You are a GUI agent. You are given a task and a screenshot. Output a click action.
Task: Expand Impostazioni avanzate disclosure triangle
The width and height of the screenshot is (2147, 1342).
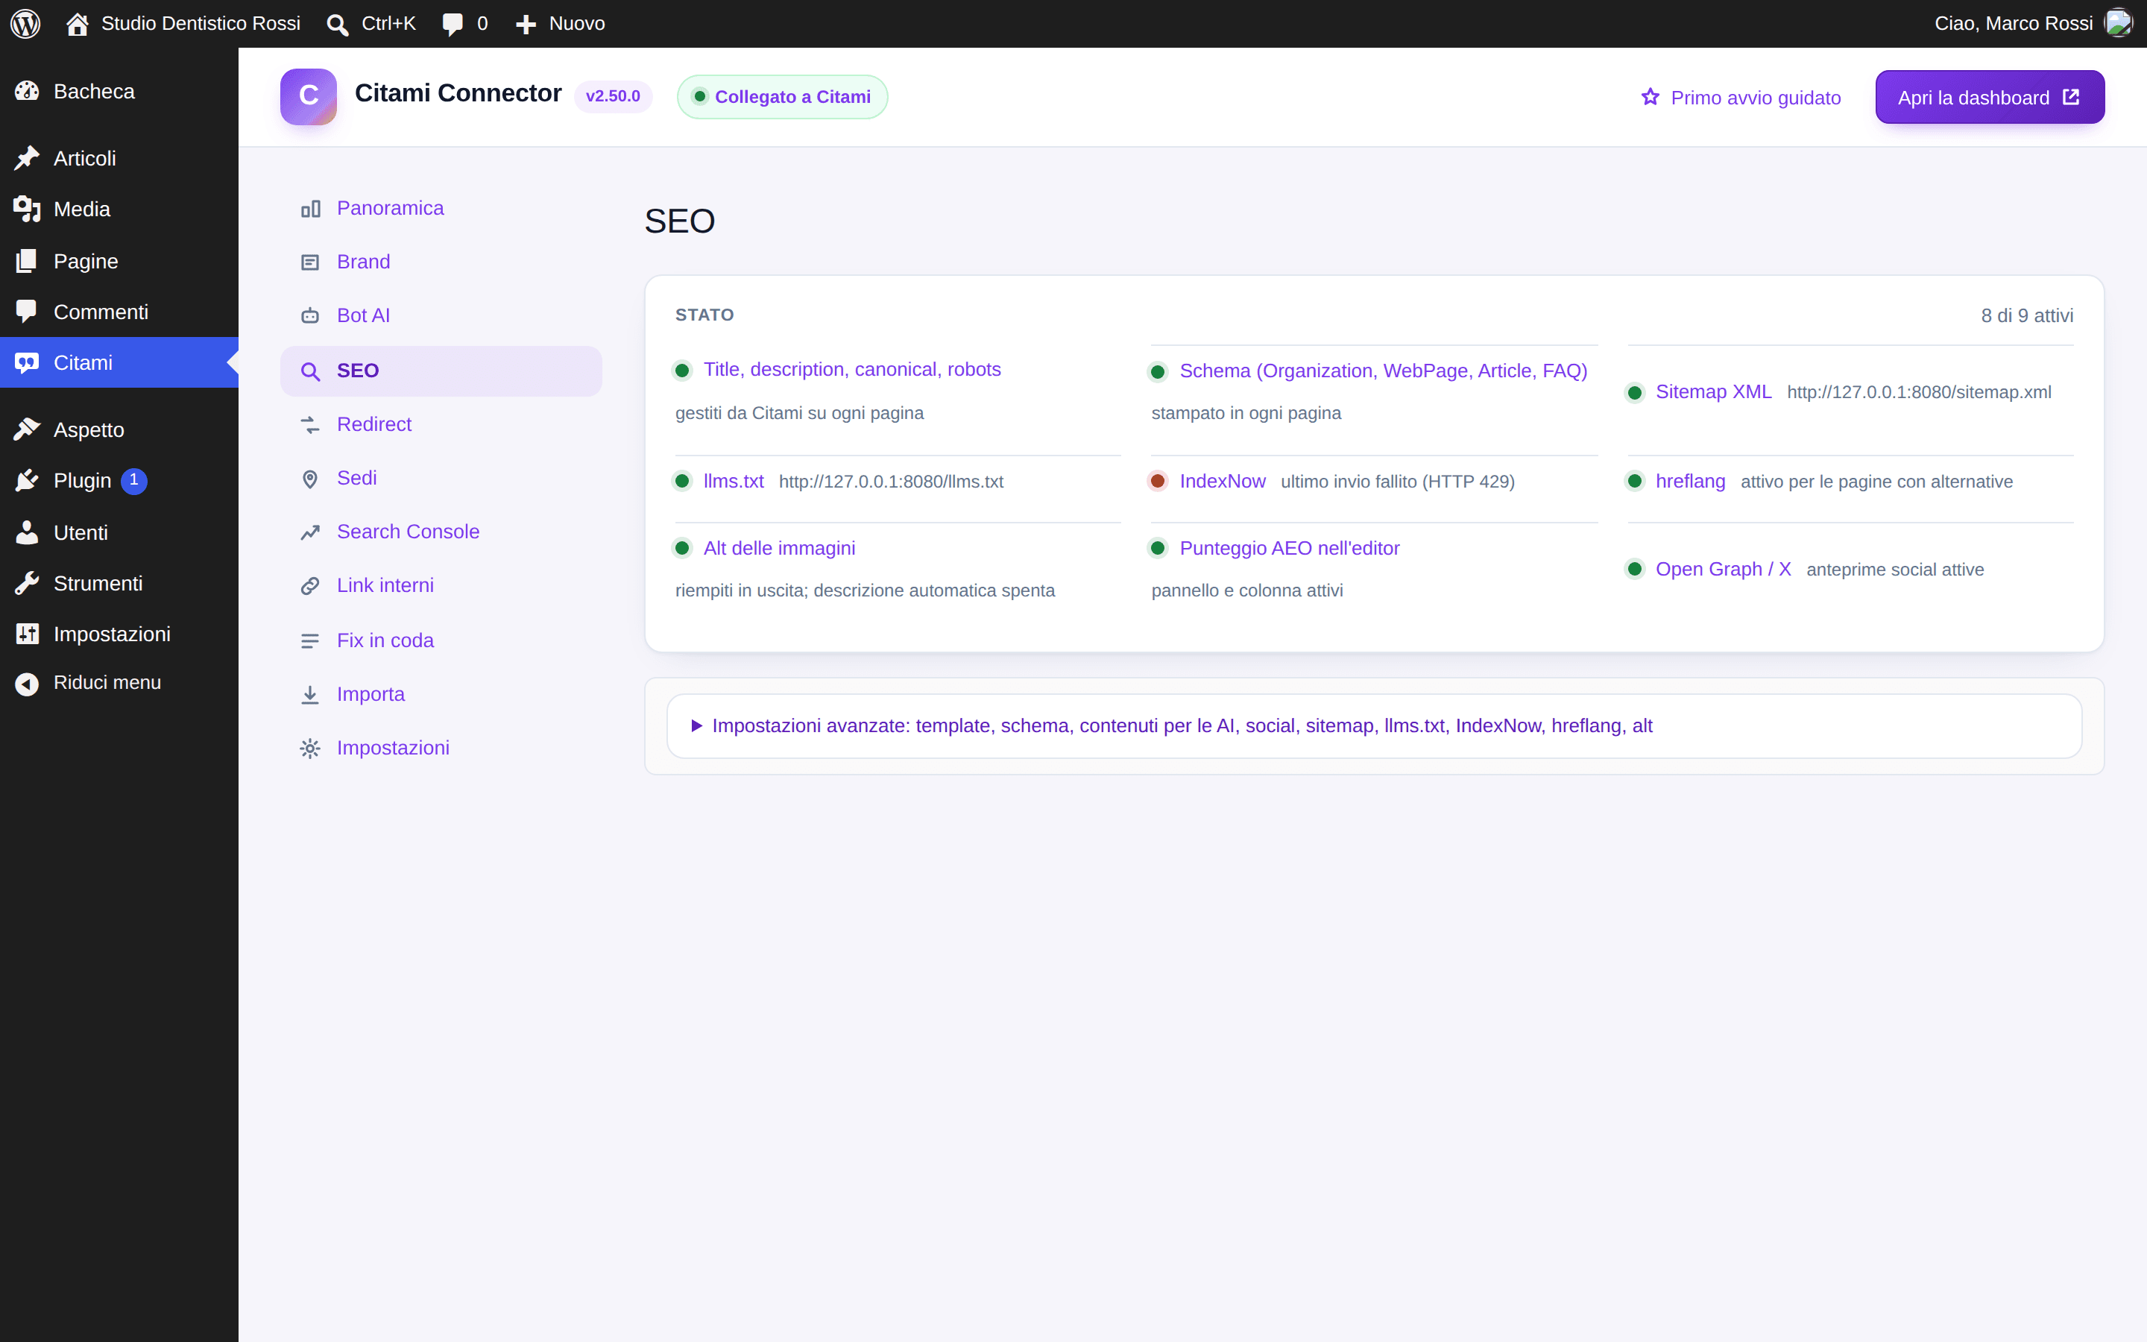pos(697,726)
